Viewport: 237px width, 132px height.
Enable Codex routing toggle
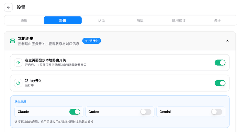(x=146, y=112)
